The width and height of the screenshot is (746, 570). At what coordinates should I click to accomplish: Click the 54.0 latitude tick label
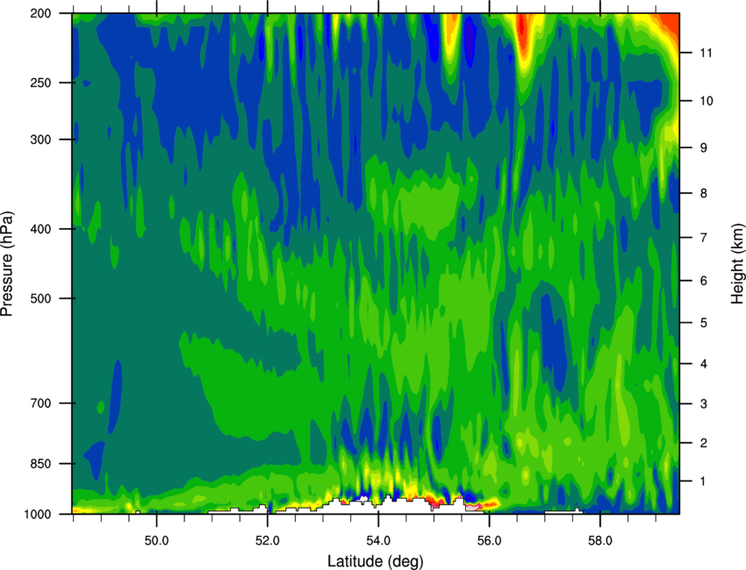pos(378,540)
